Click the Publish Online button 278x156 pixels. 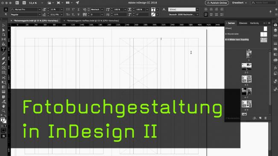pos(217,3)
